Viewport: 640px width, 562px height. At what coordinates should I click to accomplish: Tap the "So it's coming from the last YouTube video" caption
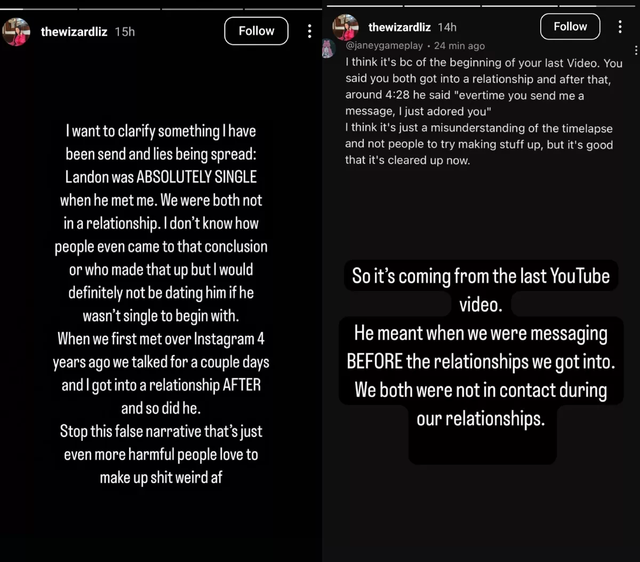tap(481, 290)
